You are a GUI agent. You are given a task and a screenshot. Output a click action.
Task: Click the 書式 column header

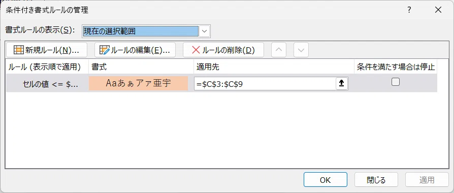pyautogui.click(x=141, y=67)
